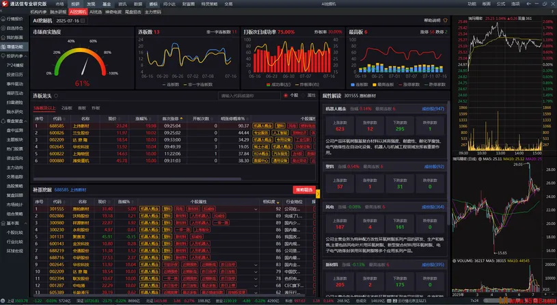
Task: Click 机器人概念 tag in row 688585
Action: pos(262,126)
